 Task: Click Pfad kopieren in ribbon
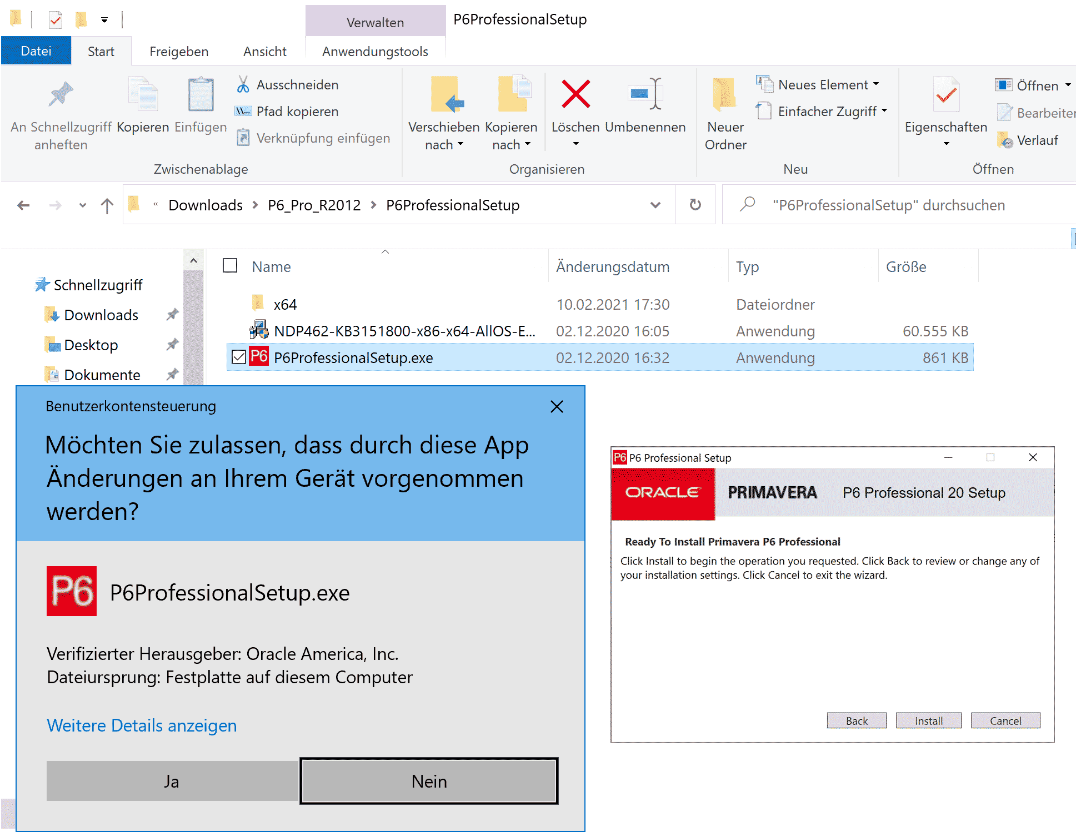[297, 112]
